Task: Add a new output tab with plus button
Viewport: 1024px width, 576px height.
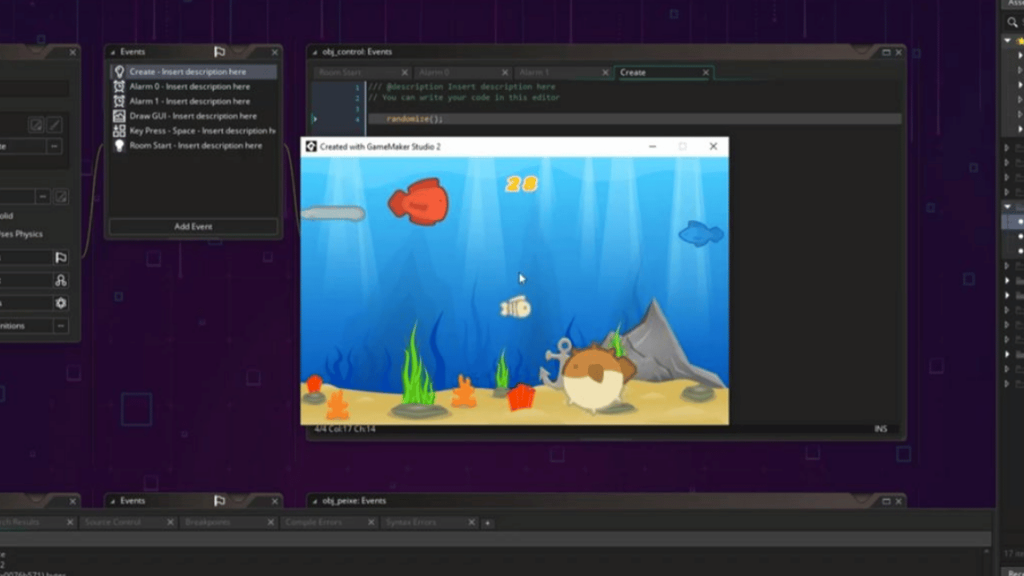Action: pyautogui.click(x=487, y=523)
